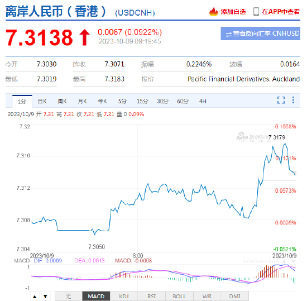Click the down triangle indicator button
The width and height of the screenshot is (307, 301).
45,297
